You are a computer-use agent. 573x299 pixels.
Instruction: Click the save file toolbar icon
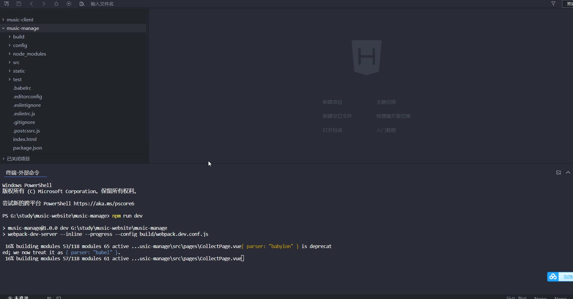pyautogui.click(x=19, y=4)
